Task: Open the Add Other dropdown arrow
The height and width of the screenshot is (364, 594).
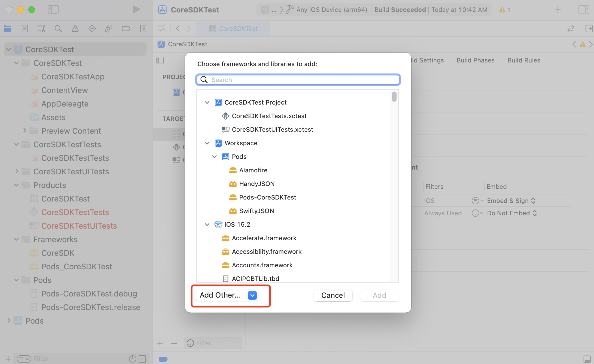Action: click(x=252, y=295)
